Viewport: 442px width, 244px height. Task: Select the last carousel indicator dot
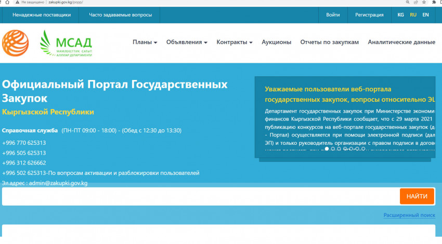363,149
